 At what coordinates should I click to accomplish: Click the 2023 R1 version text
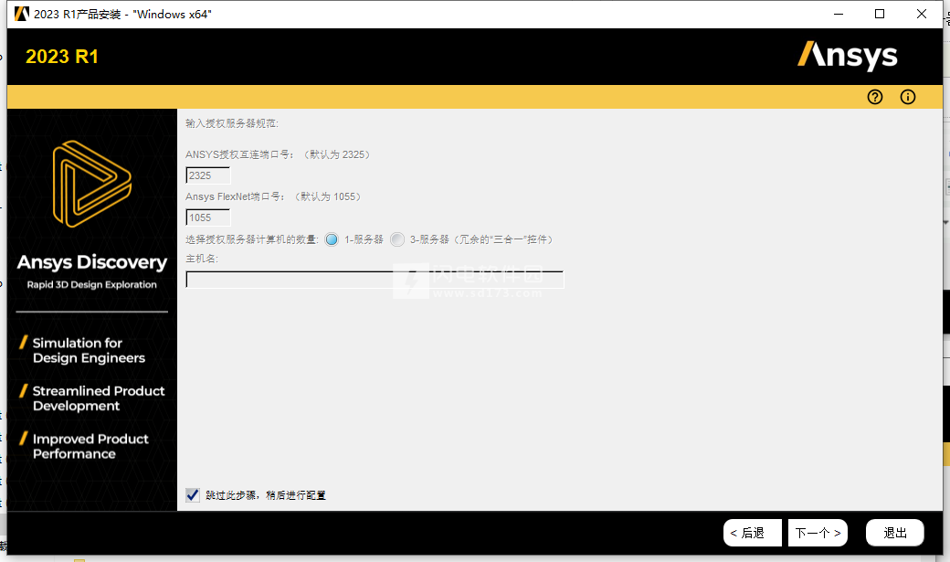pyautogui.click(x=62, y=57)
